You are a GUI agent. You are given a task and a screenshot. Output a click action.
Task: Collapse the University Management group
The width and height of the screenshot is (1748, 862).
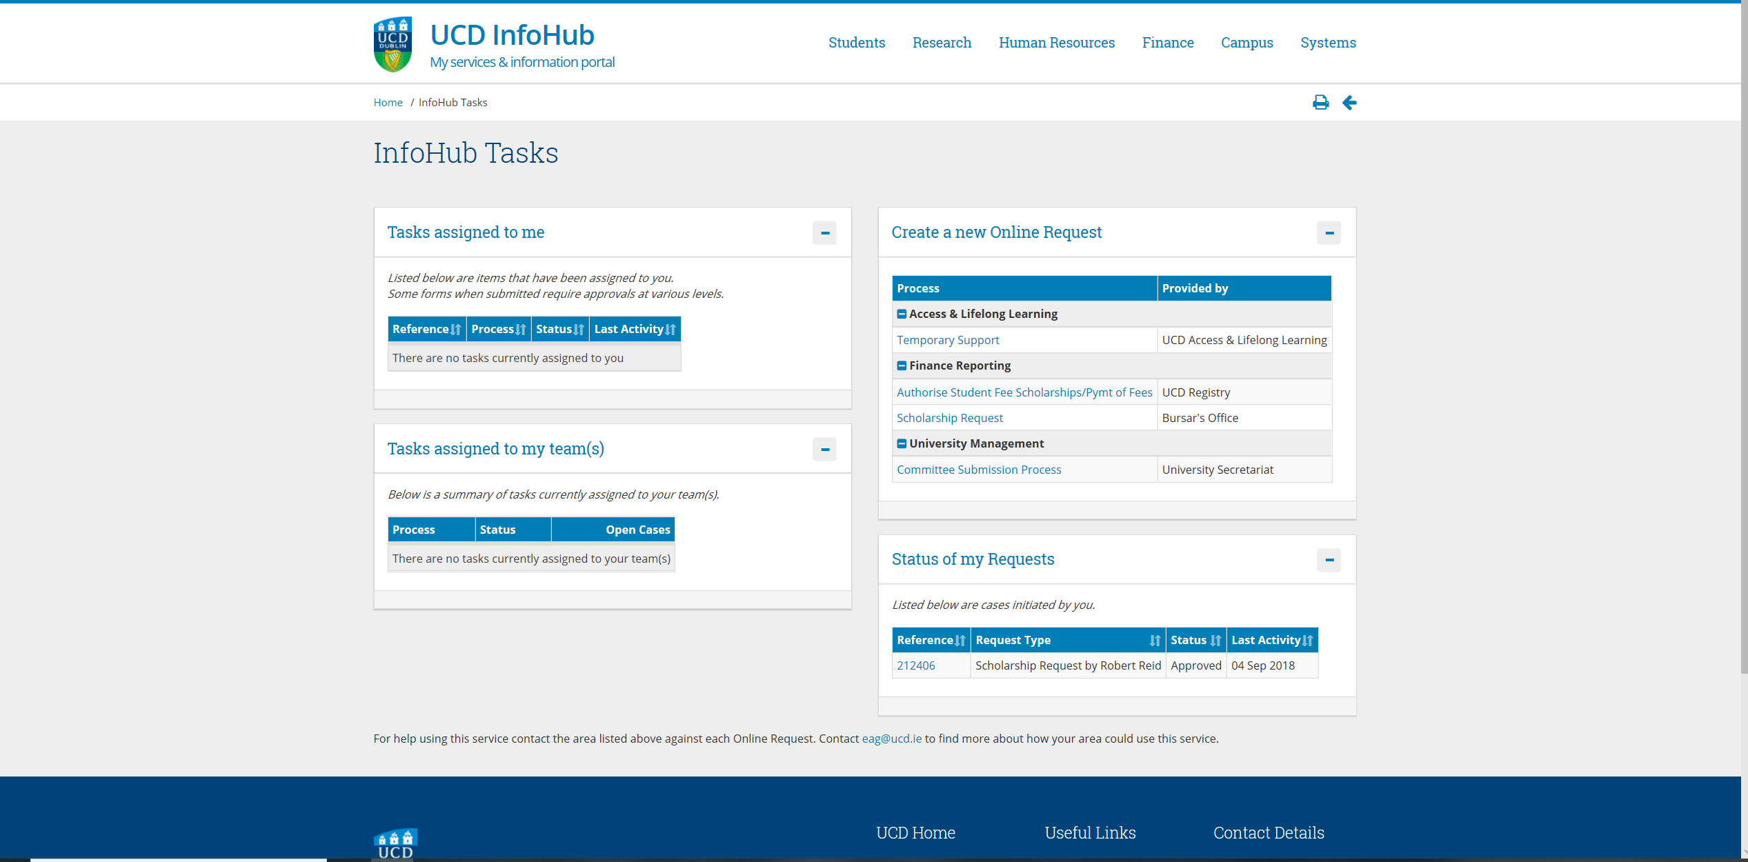coord(901,443)
